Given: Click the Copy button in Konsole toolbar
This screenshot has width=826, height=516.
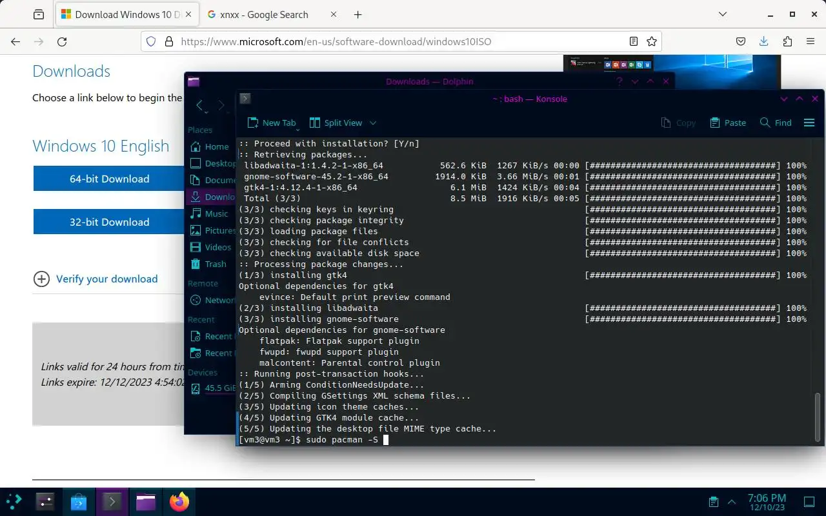Looking at the screenshot, I should coord(678,123).
